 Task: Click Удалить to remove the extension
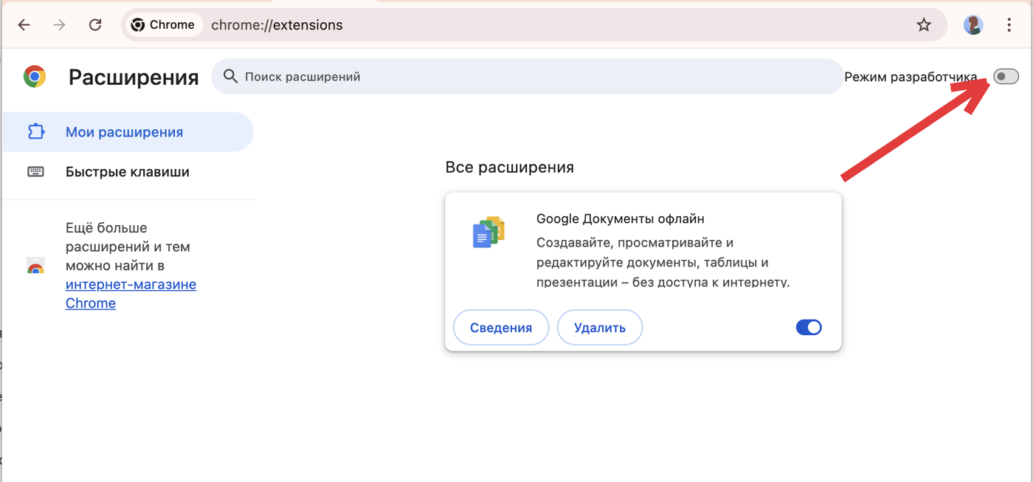(600, 328)
